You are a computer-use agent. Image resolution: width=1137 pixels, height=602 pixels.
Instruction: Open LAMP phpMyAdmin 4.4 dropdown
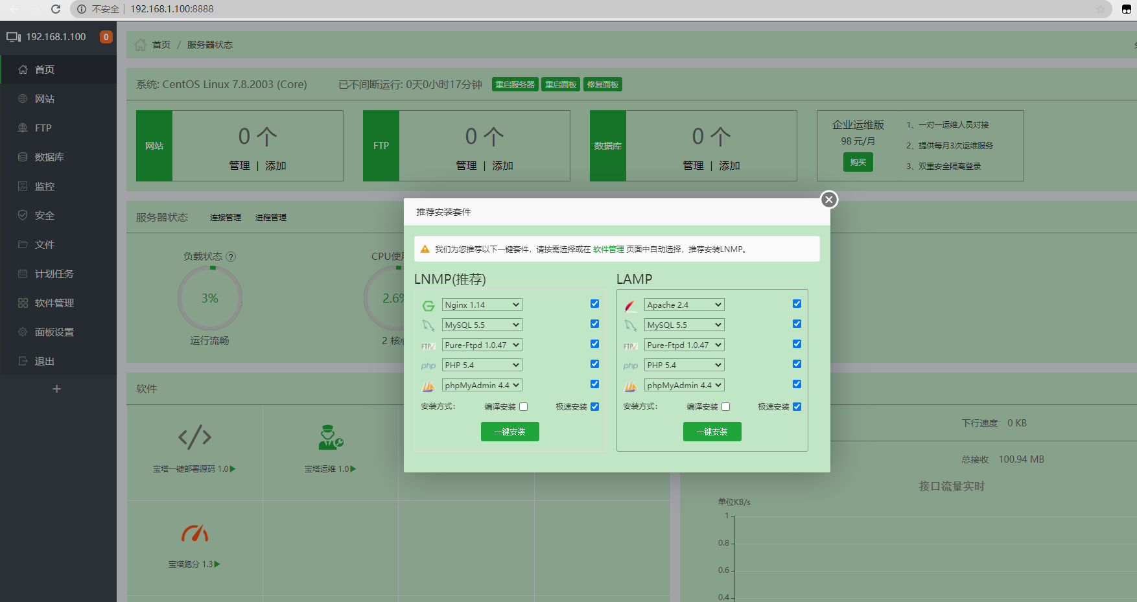[x=684, y=385]
